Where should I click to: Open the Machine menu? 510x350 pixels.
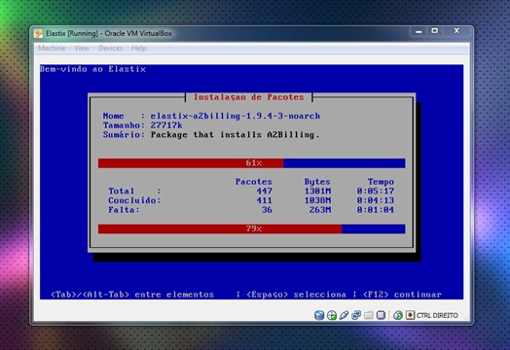coord(52,48)
